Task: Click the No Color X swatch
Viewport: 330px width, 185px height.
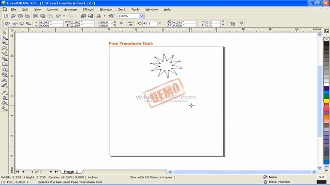Action: (x=326, y=39)
